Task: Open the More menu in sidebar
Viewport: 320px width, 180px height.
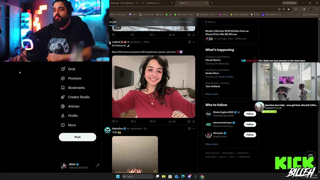Action: click(x=68, y=125)
